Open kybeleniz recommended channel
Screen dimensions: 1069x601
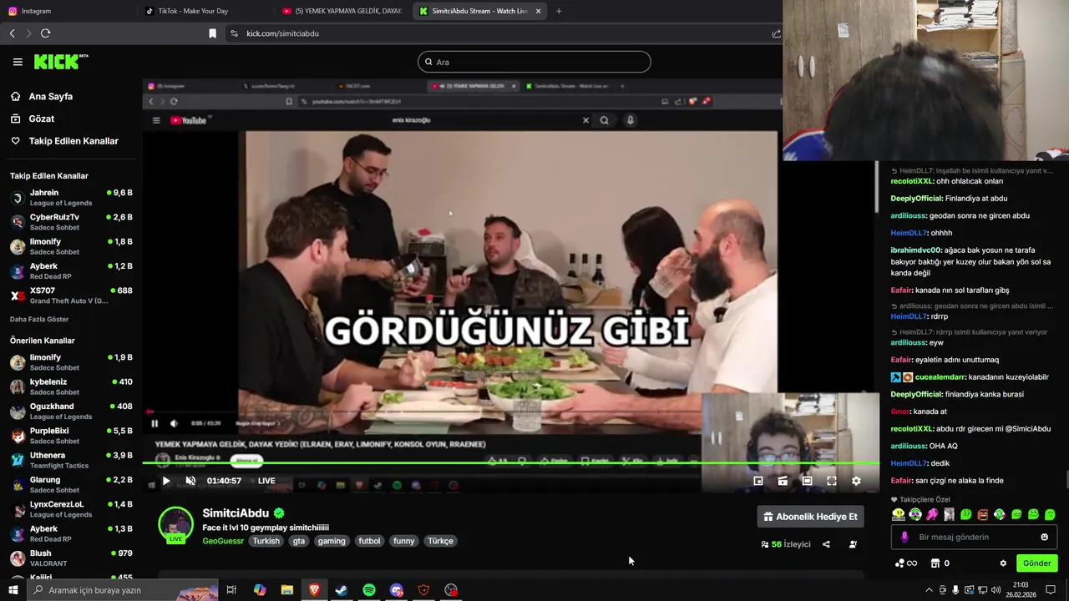tap(71, 386)
